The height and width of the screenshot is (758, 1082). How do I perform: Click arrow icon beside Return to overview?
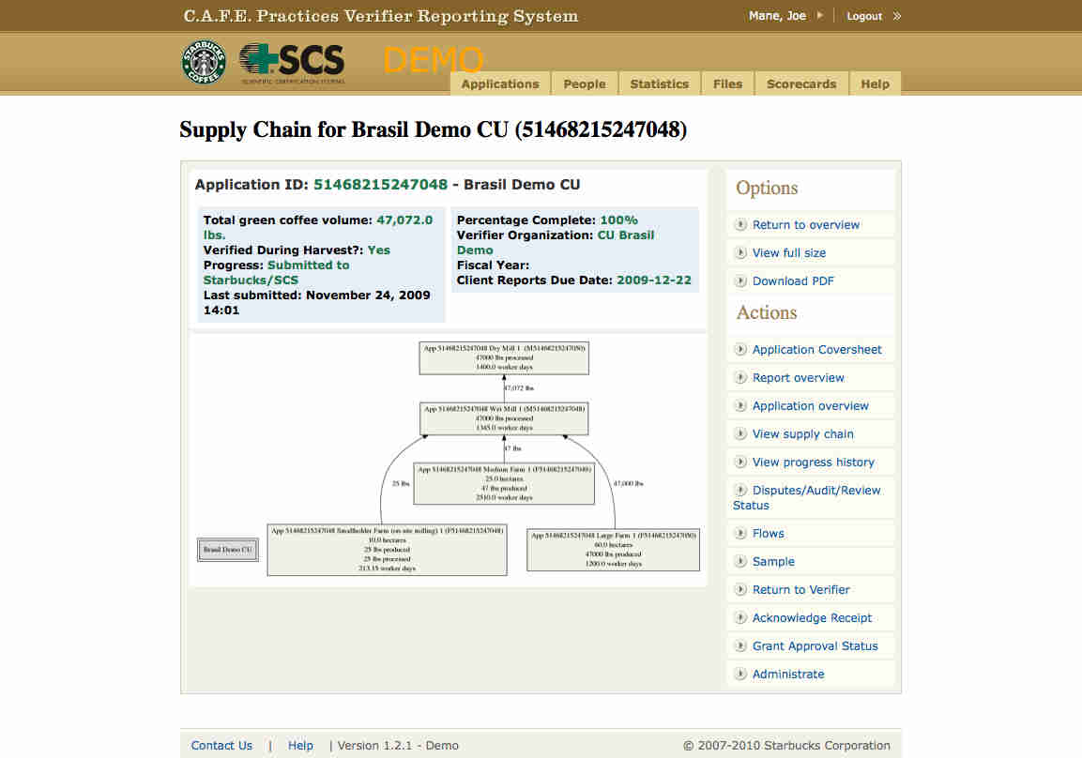pyautogui.click(x=740, y=224)
